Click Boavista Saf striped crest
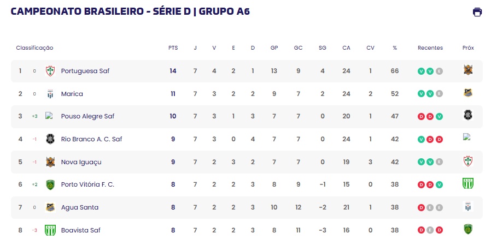491x245 pixels. pos(50,230)
